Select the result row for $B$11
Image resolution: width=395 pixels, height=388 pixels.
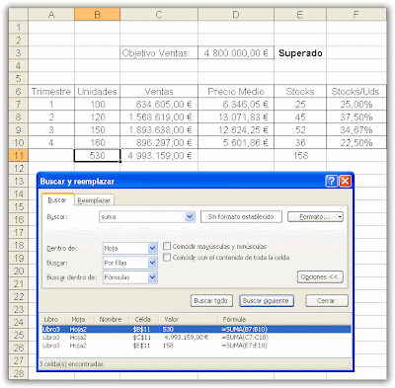pyautogui.click(x=196, y=329)
